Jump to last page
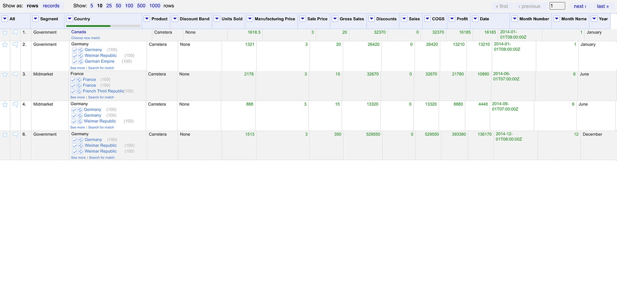Screen dimensions: 617x300 tap(603, 6)
